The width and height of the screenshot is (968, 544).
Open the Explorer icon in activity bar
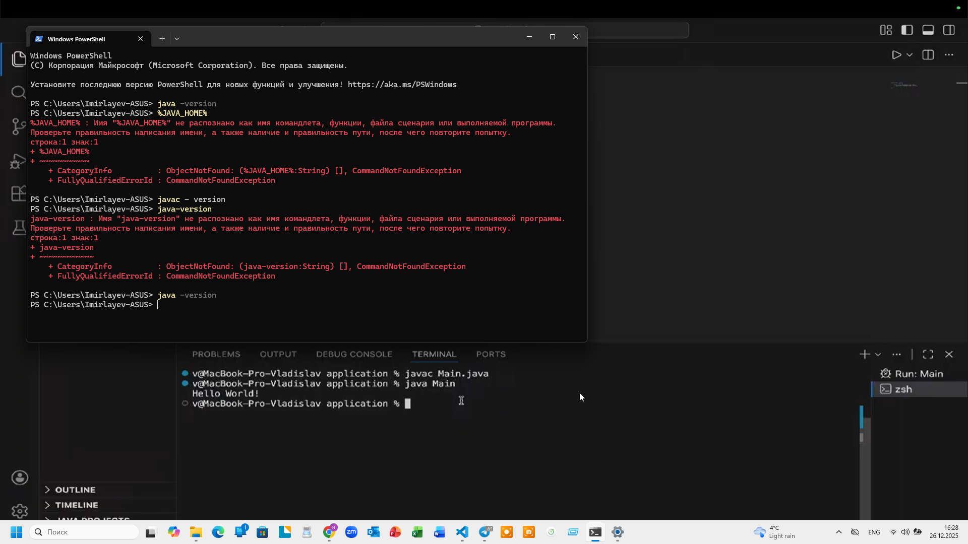[x=18, y=59]
